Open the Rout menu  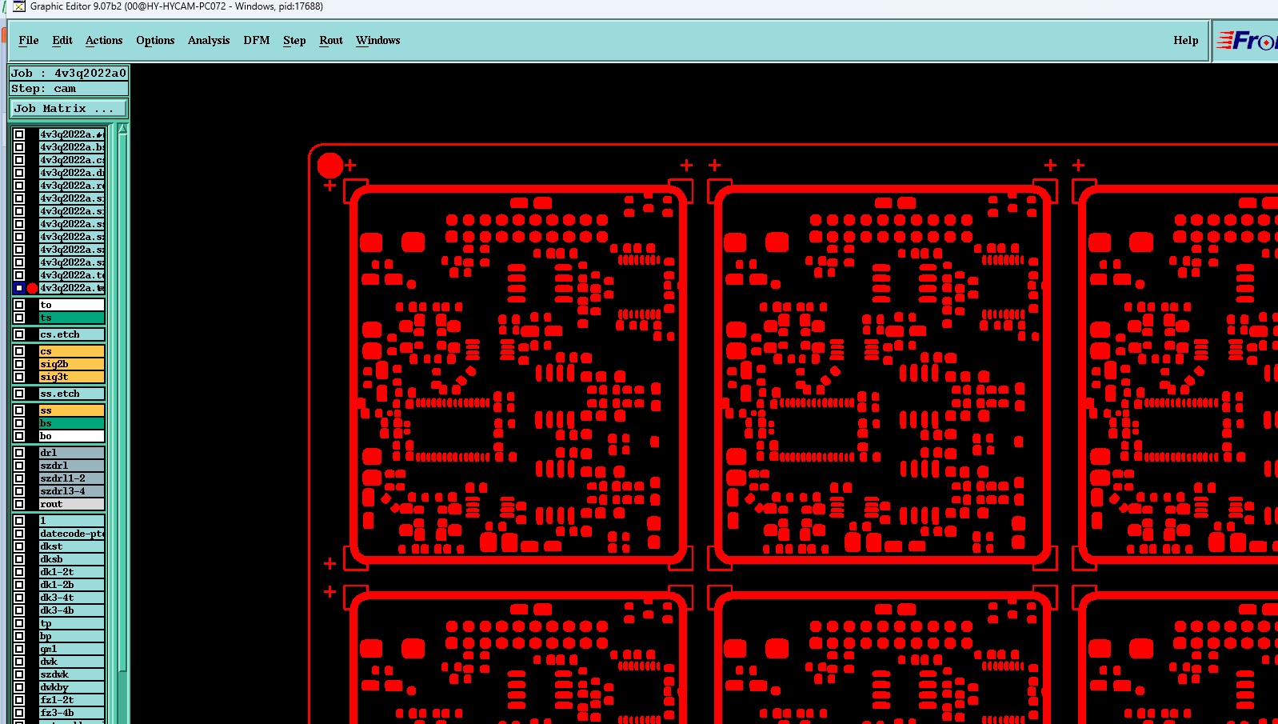(x=331, y=41)
